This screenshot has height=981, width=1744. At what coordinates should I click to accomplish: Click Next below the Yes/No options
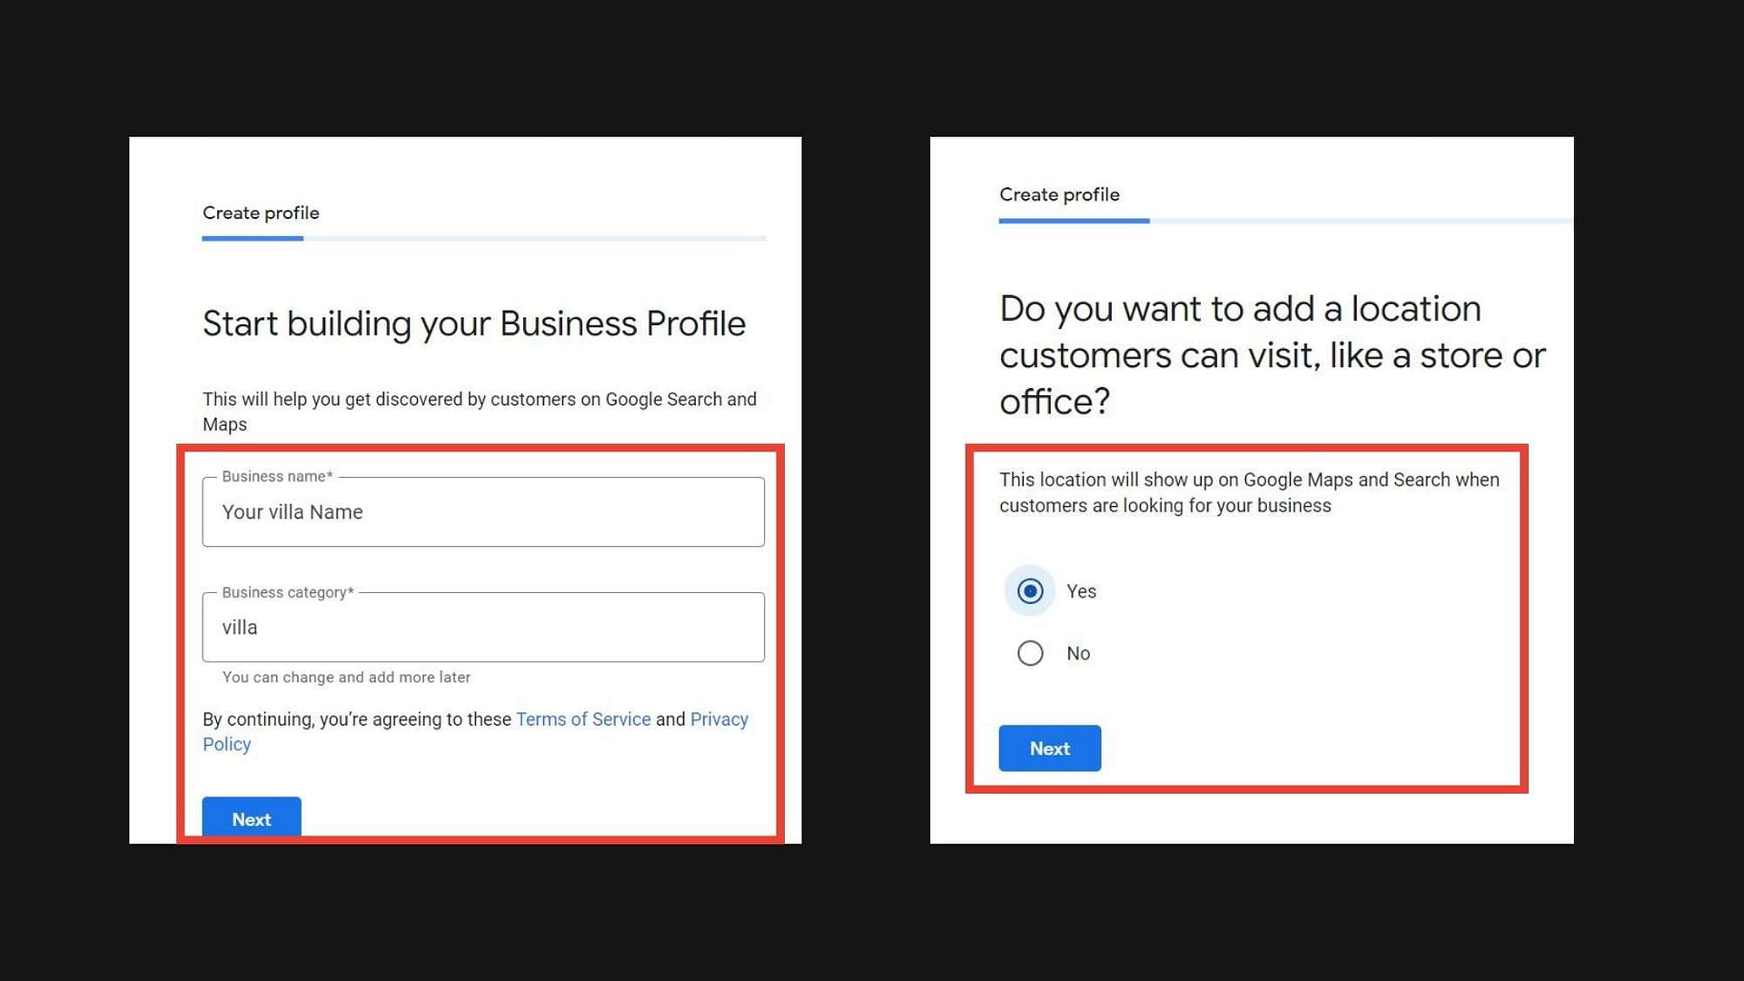tap(1050, 748)
